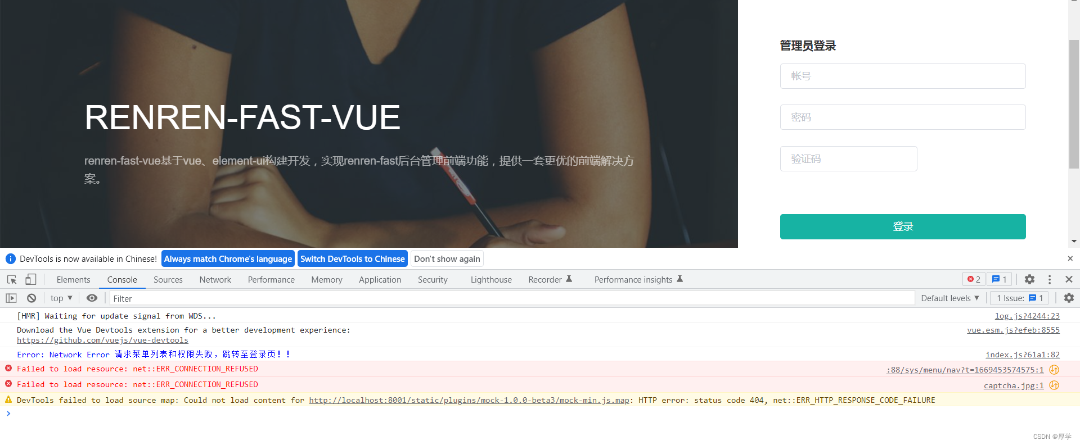This screenshot has height=445, width=1080.
Task: Select the Console tab
Action: (x=122, y=280)
